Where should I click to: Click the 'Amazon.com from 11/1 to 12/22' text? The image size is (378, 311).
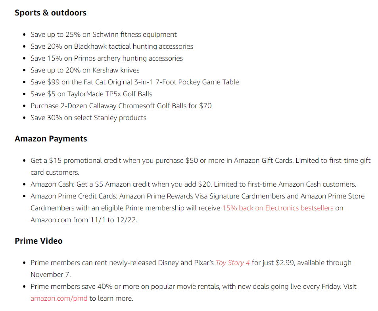(x=84, y=220)
